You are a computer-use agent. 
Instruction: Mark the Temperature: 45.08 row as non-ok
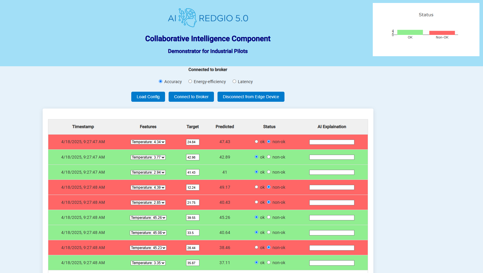[x=269, y=232]
